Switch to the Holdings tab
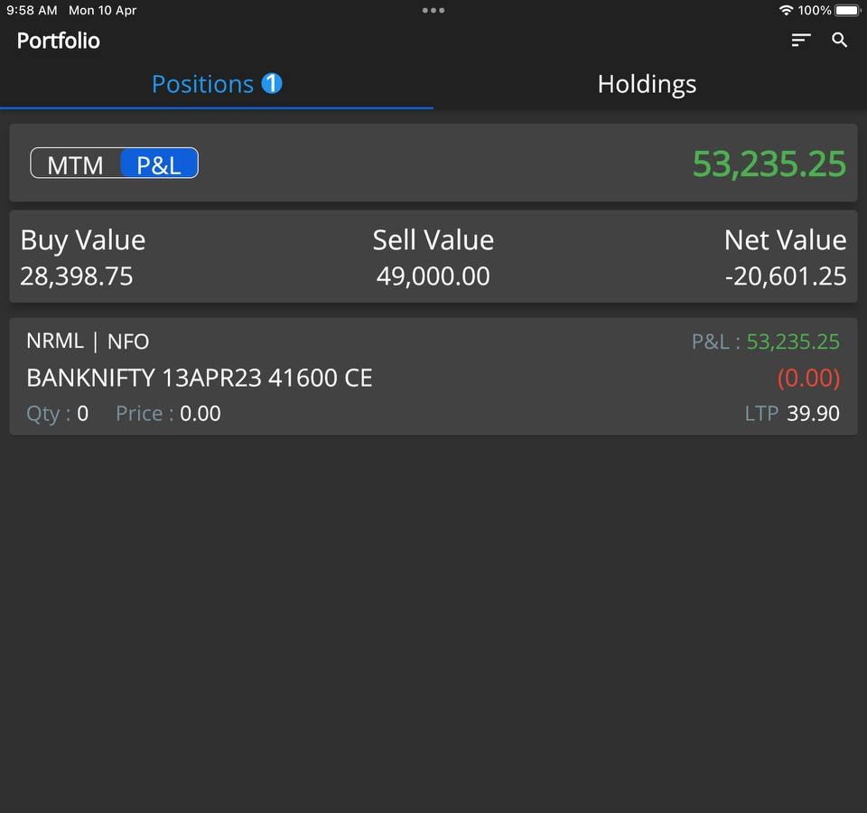Screen dimensions: 867x813 point(647,84)
